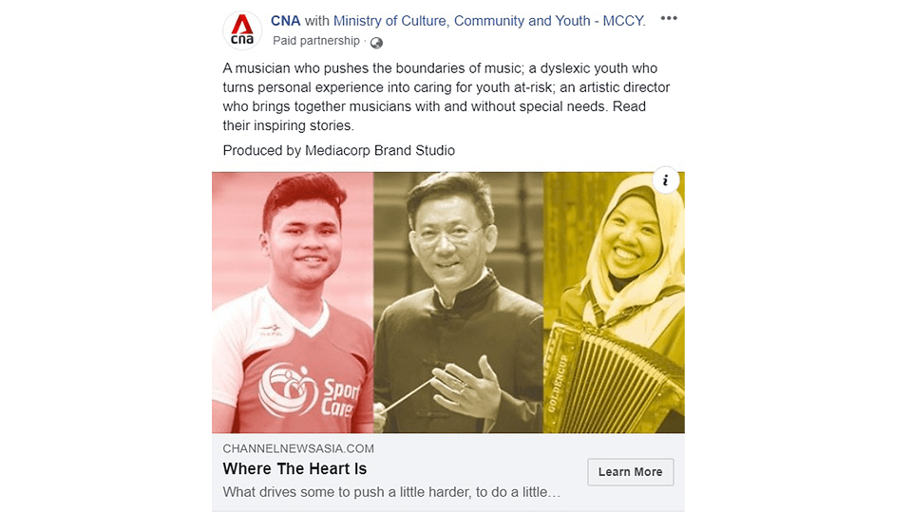Click the Paid partnership label
Viewport: 912px width, 513px height.
[x=315, y=41]
